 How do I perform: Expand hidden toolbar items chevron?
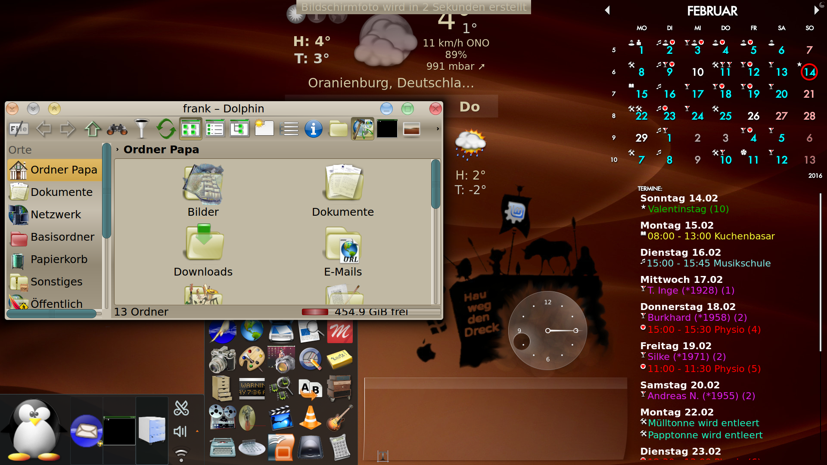coord(438,129)
